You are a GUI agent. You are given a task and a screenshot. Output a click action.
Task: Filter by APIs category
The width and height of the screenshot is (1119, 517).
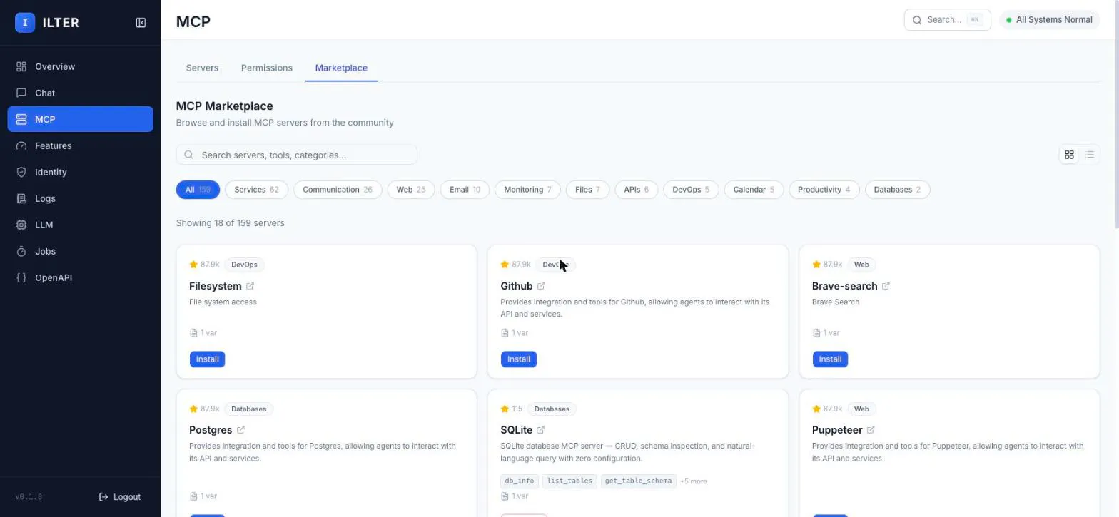click(x=636, y=190)
